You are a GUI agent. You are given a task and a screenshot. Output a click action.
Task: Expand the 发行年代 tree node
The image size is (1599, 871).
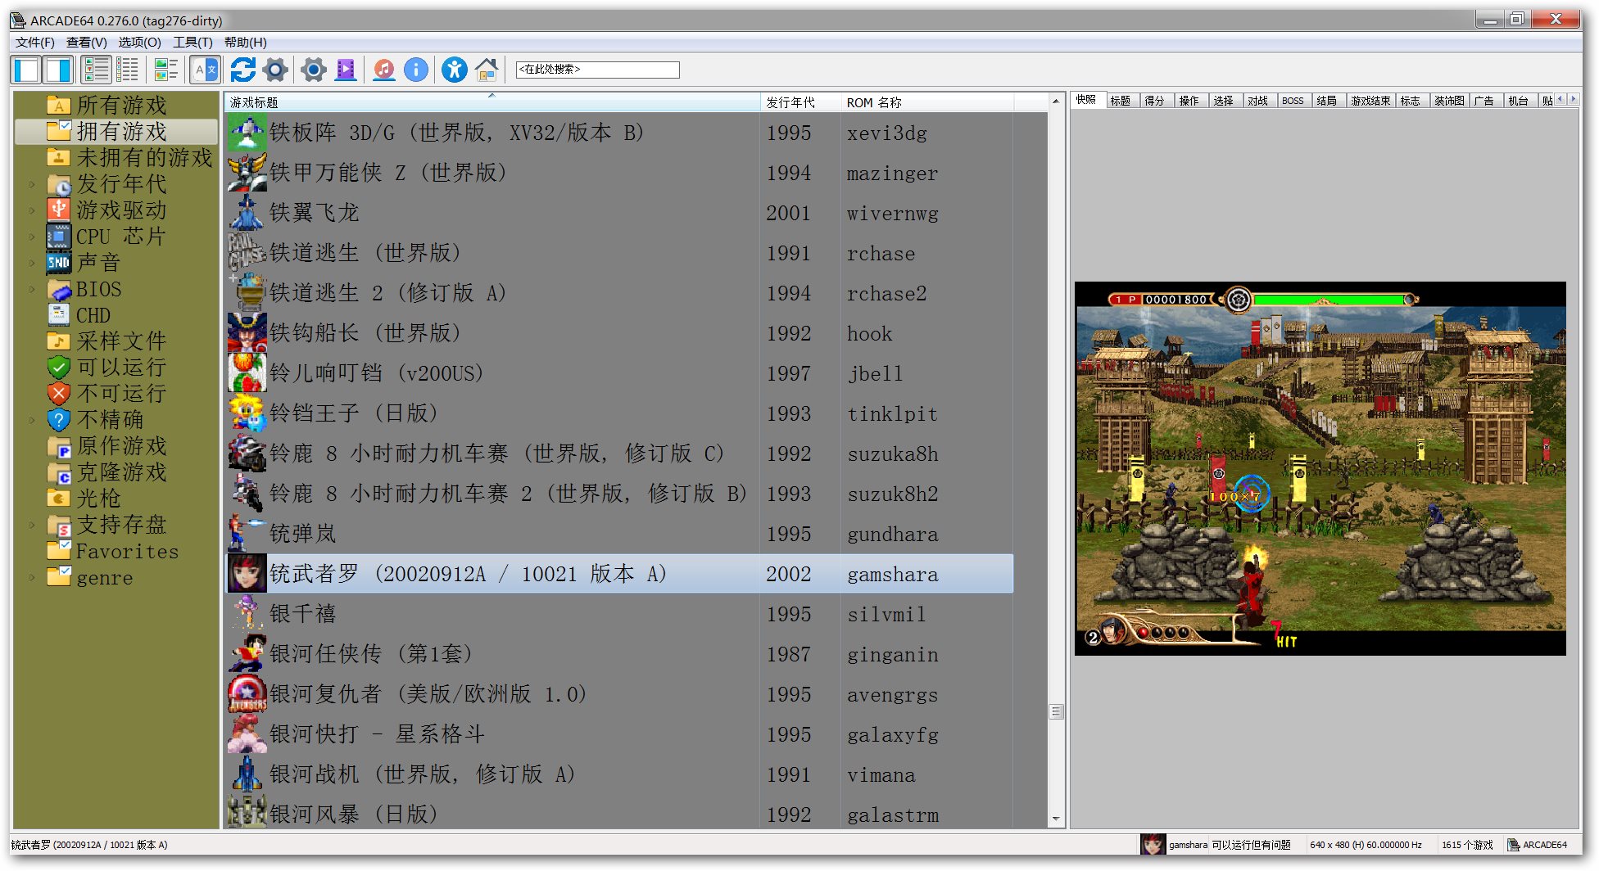(x=32, y=184)
